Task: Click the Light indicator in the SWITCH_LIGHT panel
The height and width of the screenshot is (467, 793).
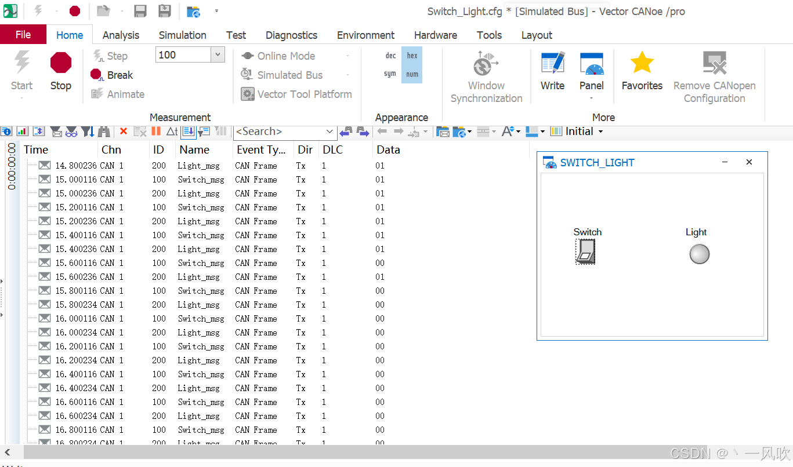Action: pos(699,254)
